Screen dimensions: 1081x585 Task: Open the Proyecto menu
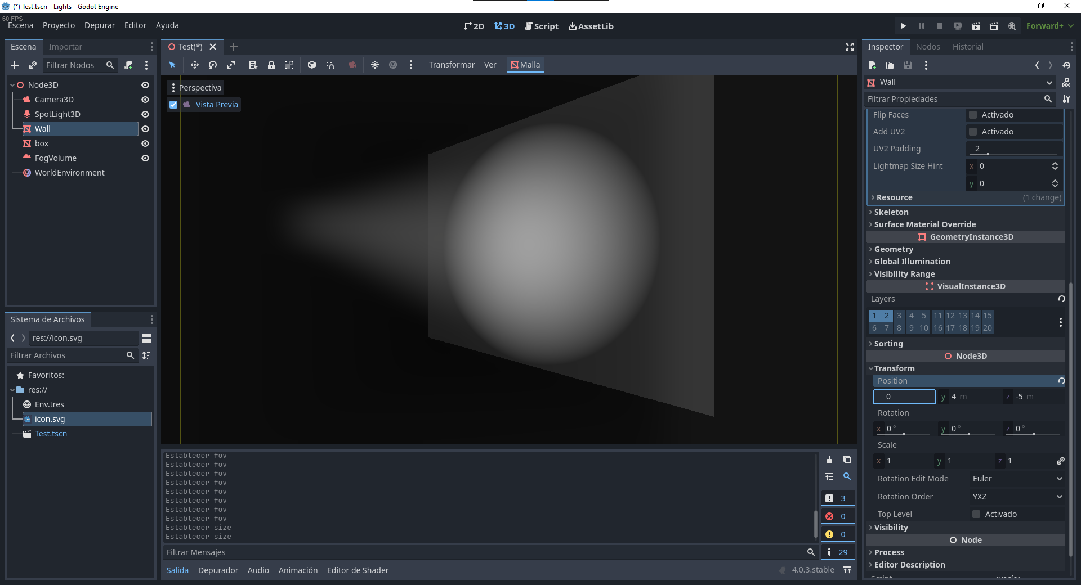coord(59,25)
